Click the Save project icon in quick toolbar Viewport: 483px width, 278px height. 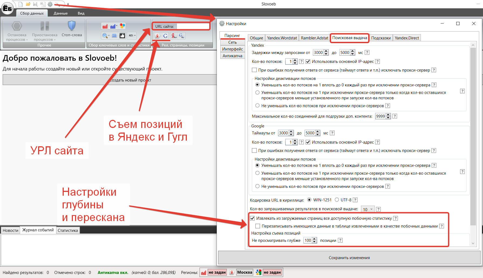pyautogui.click(x=35, y=4)
